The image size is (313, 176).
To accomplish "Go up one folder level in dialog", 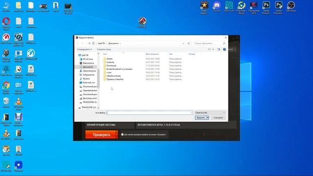I will click(89, 44).
